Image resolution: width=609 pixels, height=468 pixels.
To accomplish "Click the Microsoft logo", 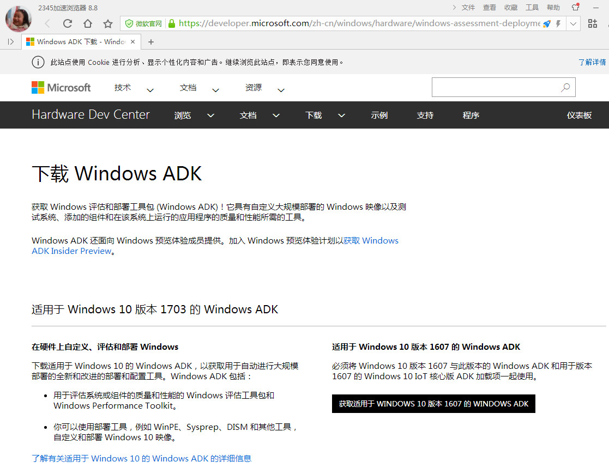I will 61,87.
